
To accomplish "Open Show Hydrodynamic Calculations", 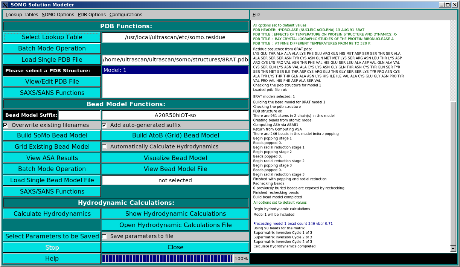I will [x=175, y=214].
